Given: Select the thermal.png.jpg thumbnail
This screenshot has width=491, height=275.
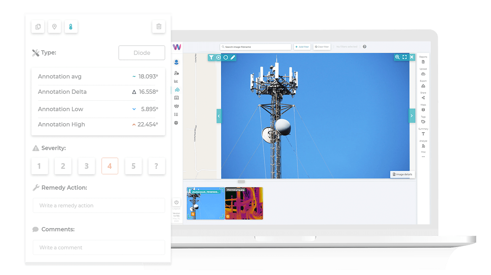Looking at the screenshot, I should [244, 203].
